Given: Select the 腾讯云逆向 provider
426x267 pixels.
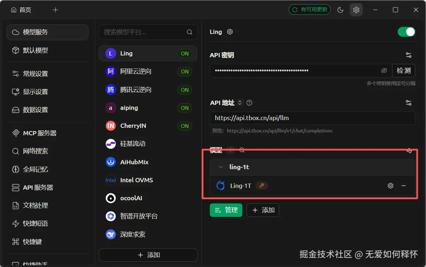Looking at the screenshot, I should tap(148, 90).
